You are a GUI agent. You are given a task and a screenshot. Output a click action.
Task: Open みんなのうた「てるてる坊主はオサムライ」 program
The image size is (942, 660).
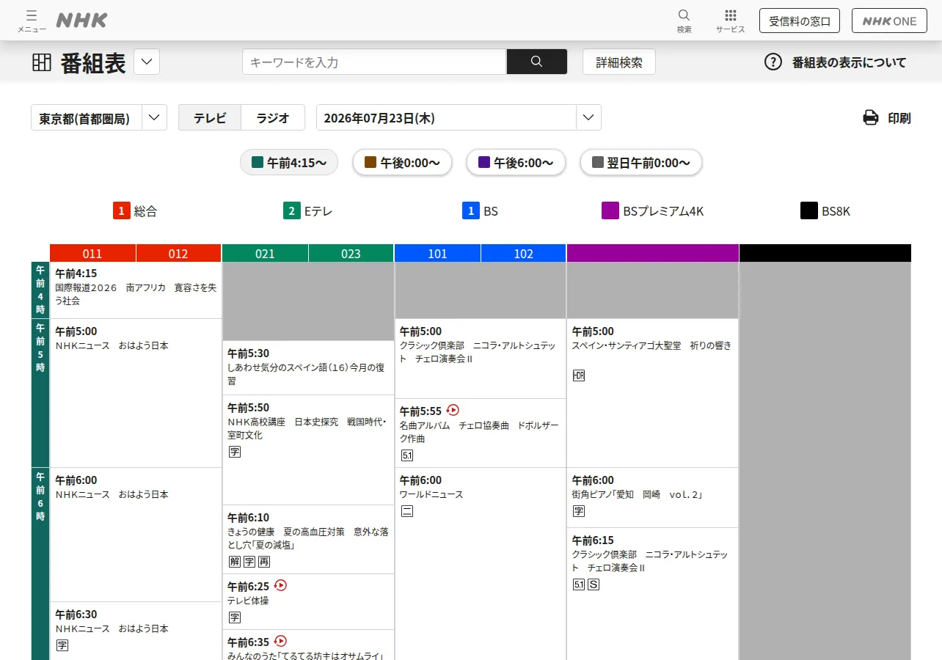coord(308,645)
